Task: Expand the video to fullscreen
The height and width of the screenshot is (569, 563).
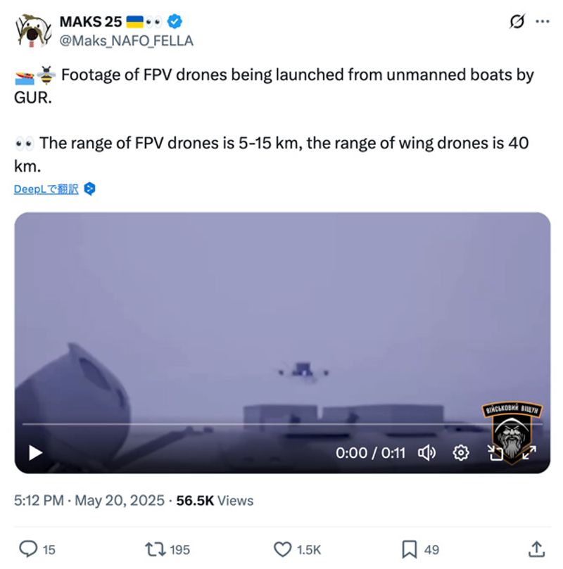Action: (x=528, y=453)
